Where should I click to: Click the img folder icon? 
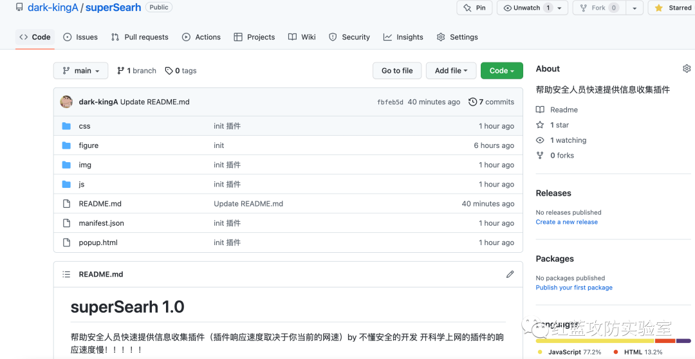point(66,165)
